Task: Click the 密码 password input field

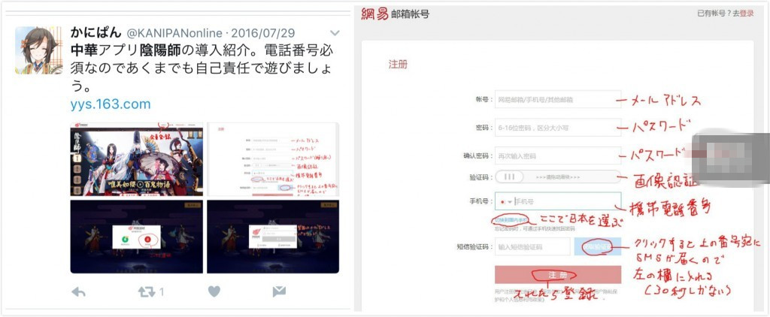Action: 558,128
